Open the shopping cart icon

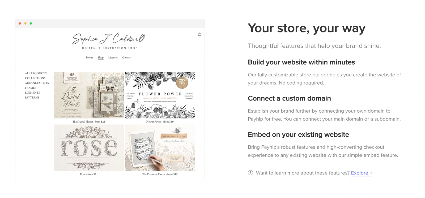tap(199, 34)
